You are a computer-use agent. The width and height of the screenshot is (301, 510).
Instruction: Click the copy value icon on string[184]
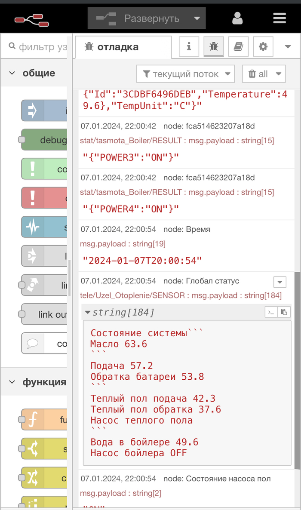click(x=284, y=312)
